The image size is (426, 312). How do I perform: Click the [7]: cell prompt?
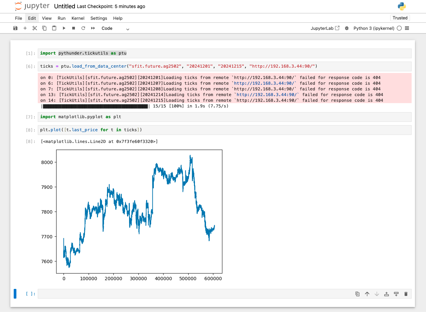point(30,117)
